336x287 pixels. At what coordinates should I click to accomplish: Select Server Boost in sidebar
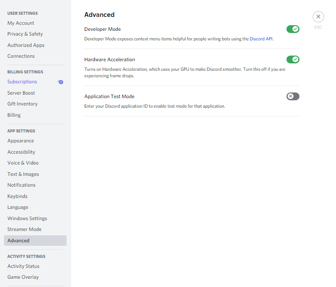click(21, 93)
